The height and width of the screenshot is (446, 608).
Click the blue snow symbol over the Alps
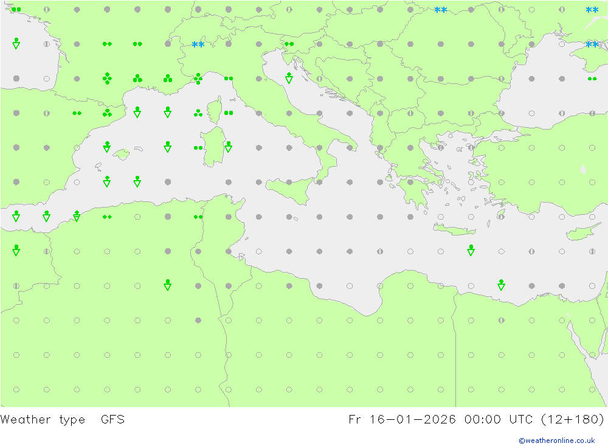coord(198,44)
